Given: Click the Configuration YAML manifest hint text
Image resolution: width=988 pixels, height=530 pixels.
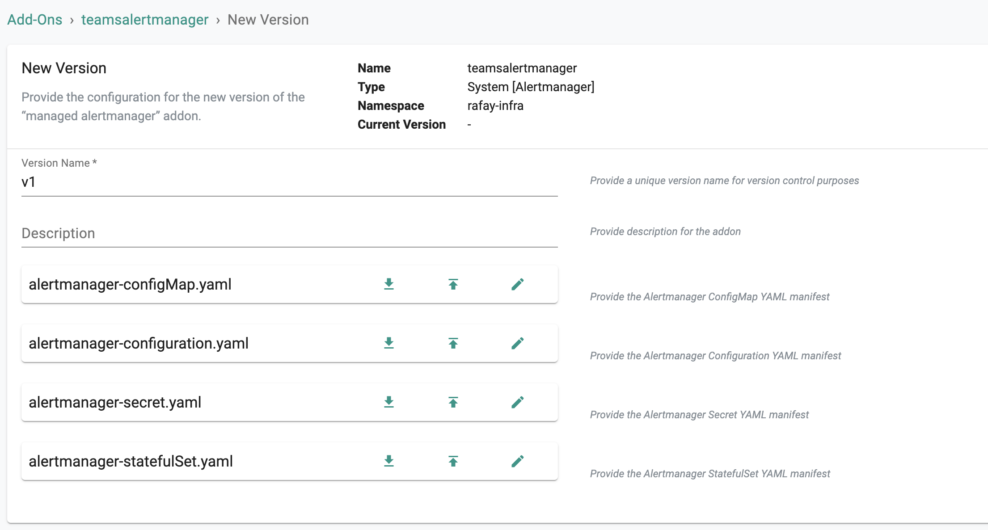Looking at the screenshot, I should point(715,356).
